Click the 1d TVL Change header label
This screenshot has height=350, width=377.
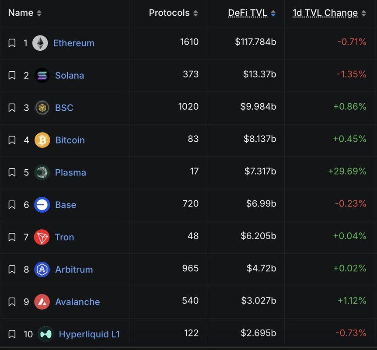pyautogui.click(x=325, y=13)
